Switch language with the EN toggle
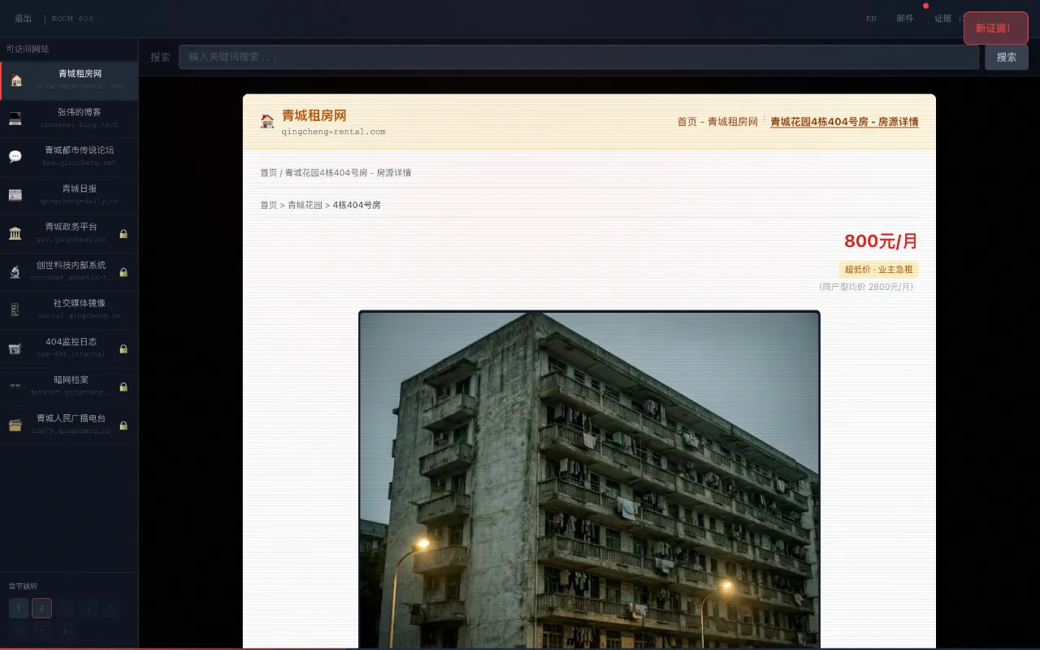Viewport: 1040px width, 650px height. [871, 18]
